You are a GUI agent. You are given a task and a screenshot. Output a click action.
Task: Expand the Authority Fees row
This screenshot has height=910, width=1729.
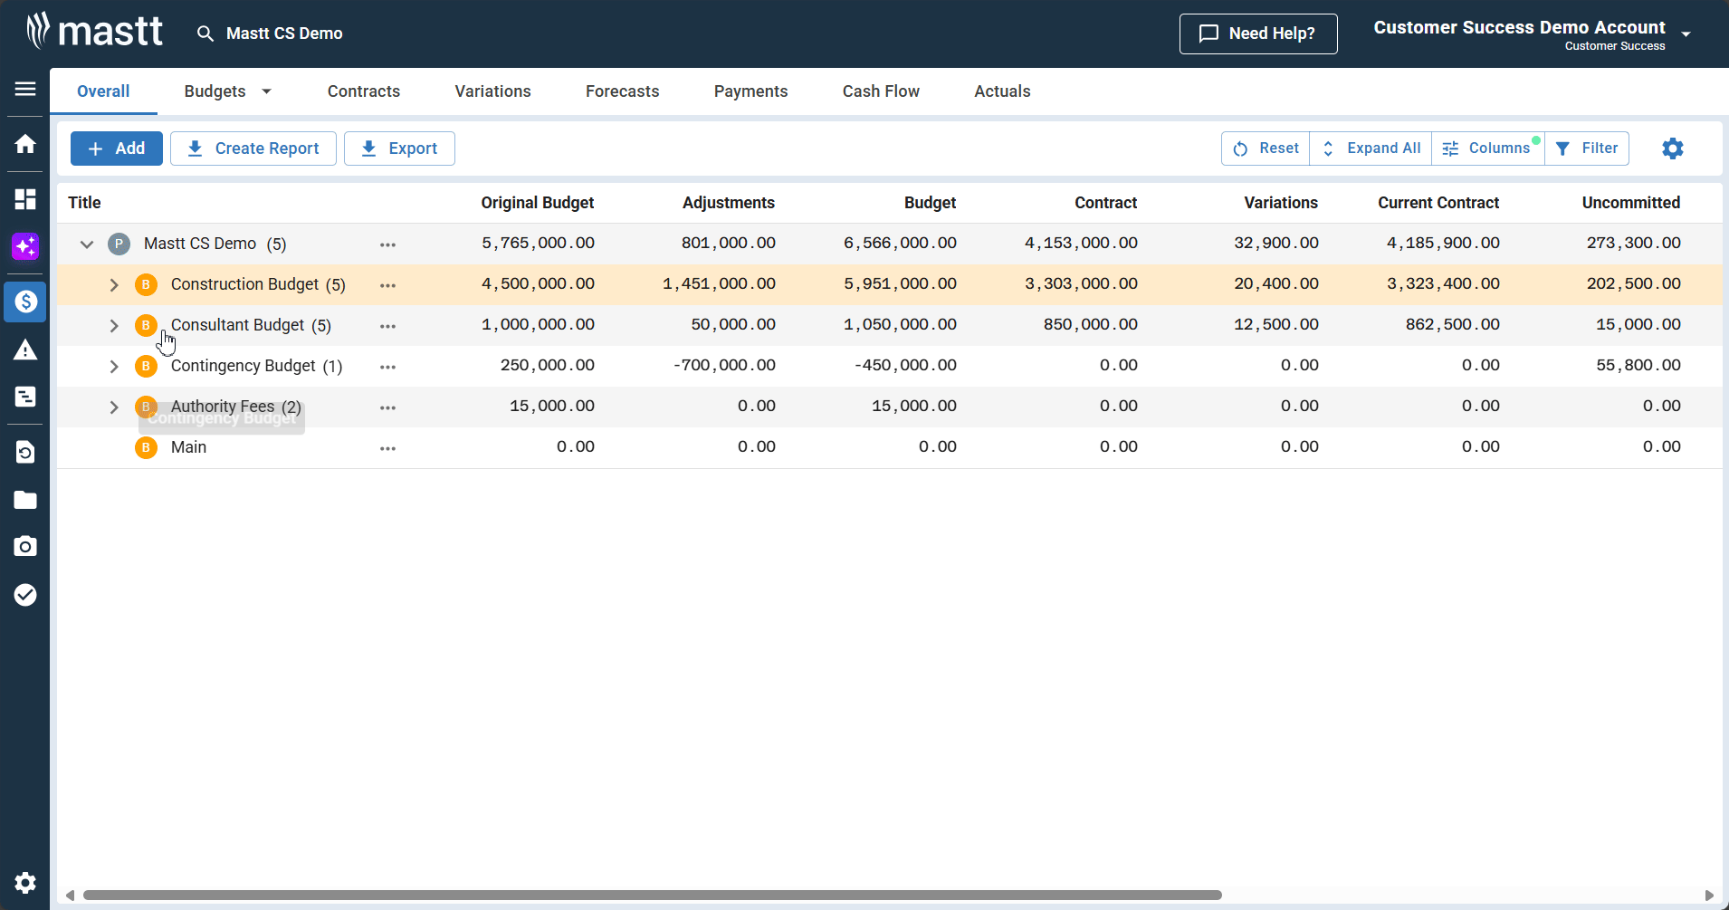coord(114,407)
